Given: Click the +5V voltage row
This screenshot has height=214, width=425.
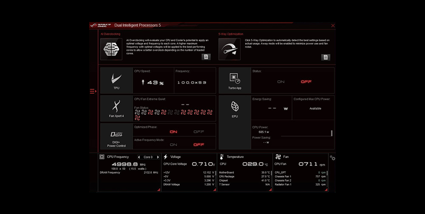Looking at the screenshot, I should pos(189,176).
